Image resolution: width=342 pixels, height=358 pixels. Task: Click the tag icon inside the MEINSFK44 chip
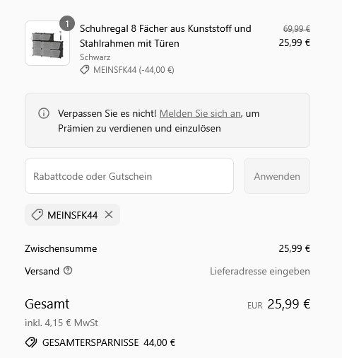tap(37, 215)
